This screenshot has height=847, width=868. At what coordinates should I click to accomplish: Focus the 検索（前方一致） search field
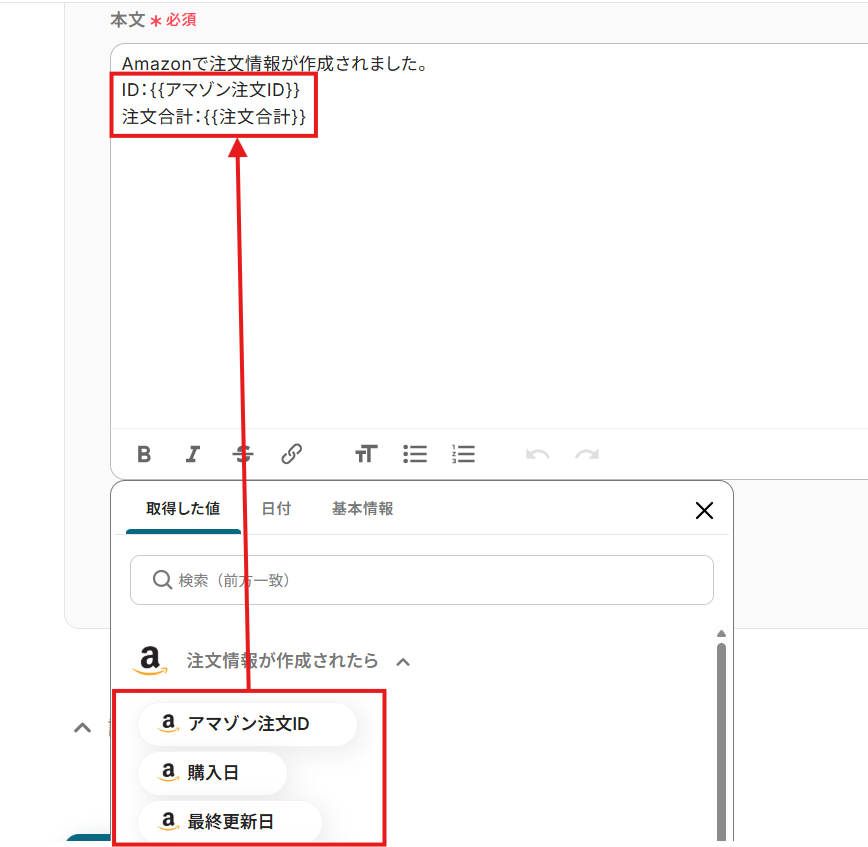[422, 580]
